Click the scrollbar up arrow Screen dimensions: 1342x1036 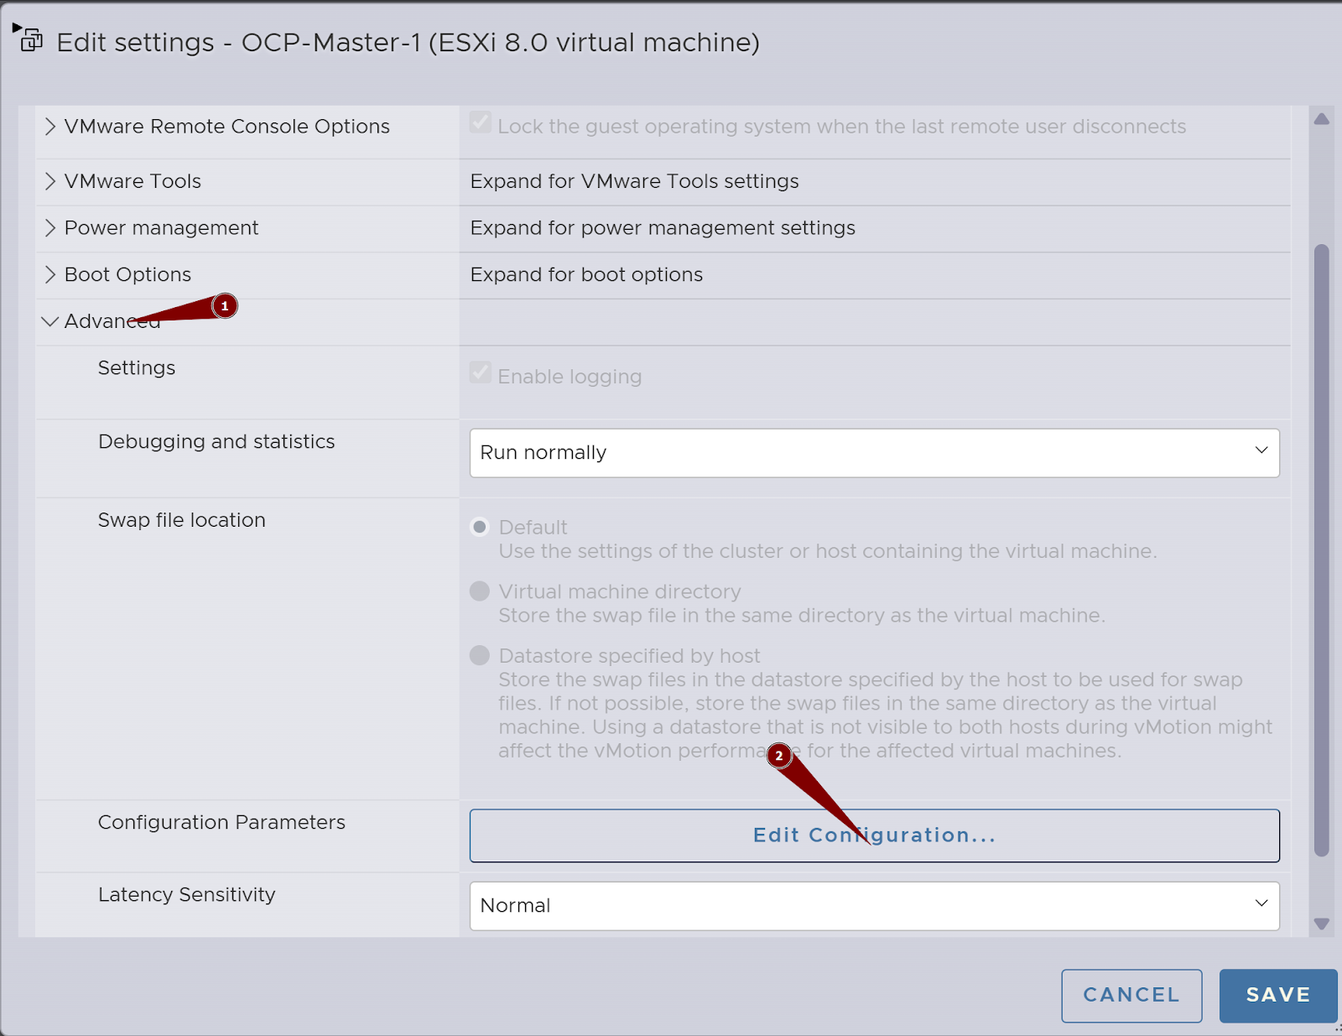(x=1322, y=119)
